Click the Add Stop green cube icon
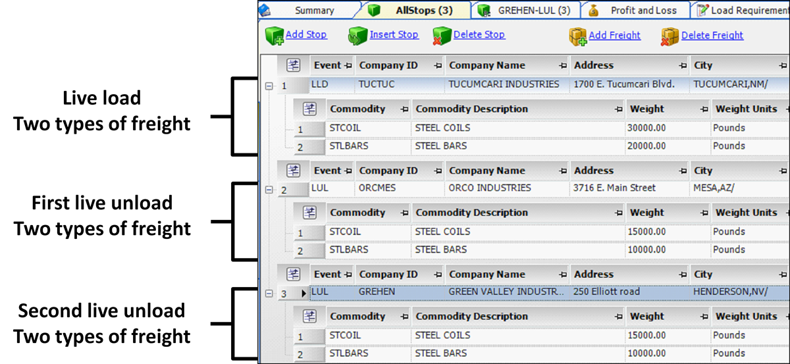The width and height of the screenshot is (790, 364). [274, 36]
